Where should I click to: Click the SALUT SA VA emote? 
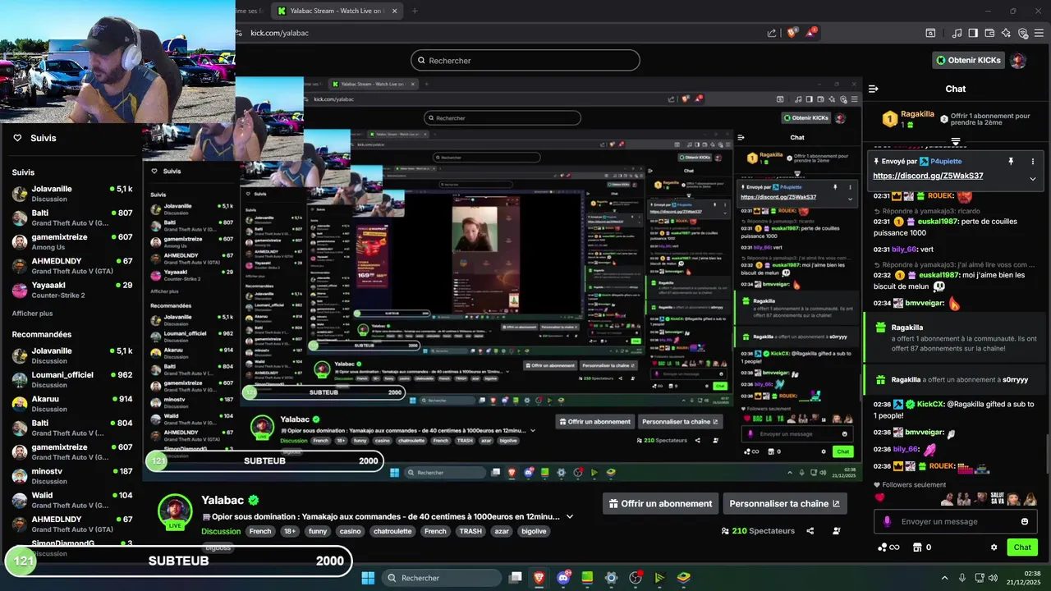pos(997,498)
